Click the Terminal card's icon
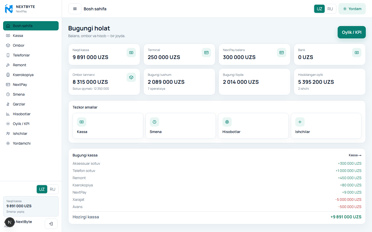The width and height of the screenshot is (372, 232). click(x=206, y=53)
